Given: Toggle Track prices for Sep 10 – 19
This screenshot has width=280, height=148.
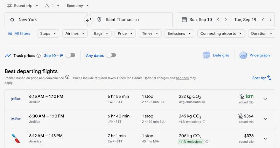Looking at the screenshot, I should [70, 55].
